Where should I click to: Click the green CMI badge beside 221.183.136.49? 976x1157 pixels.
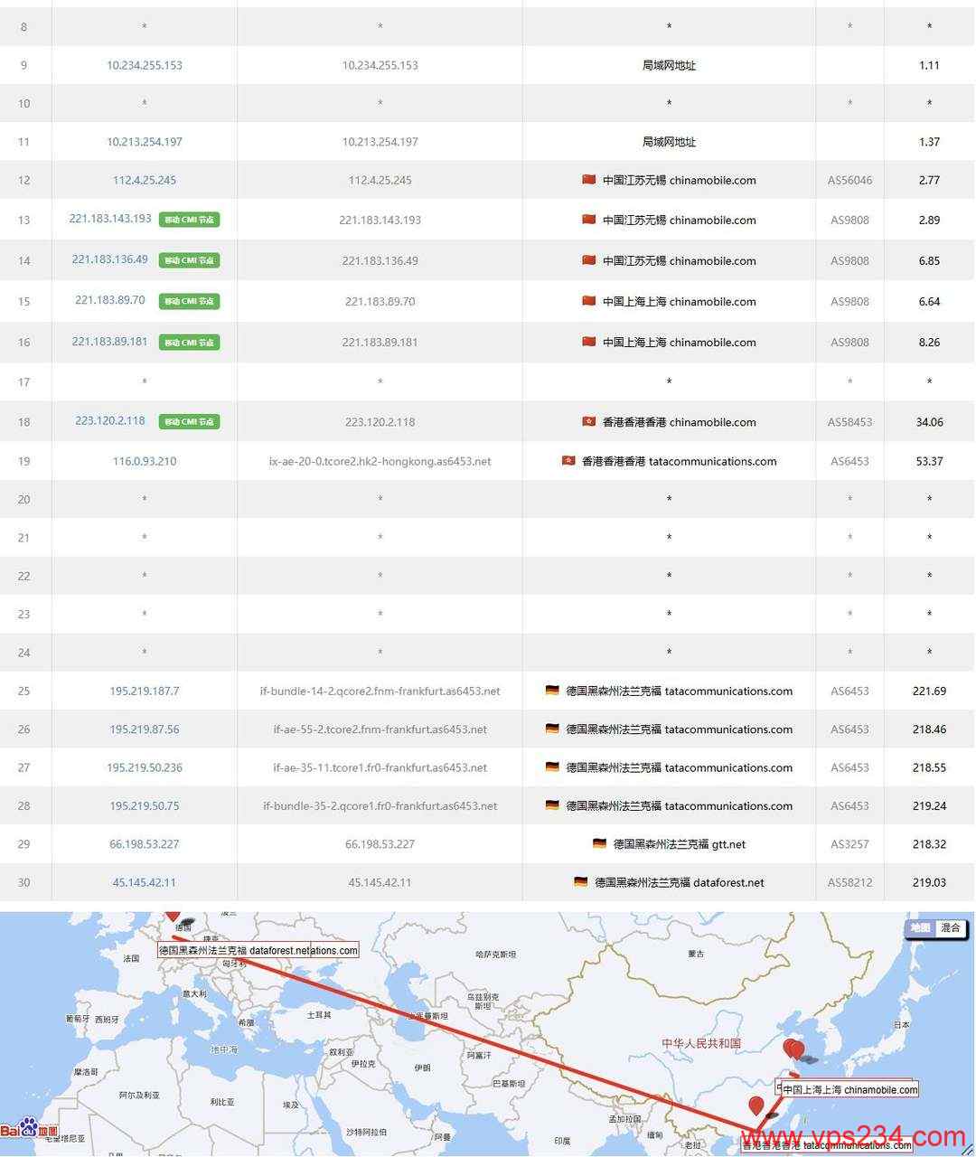(x=190, y=260)
